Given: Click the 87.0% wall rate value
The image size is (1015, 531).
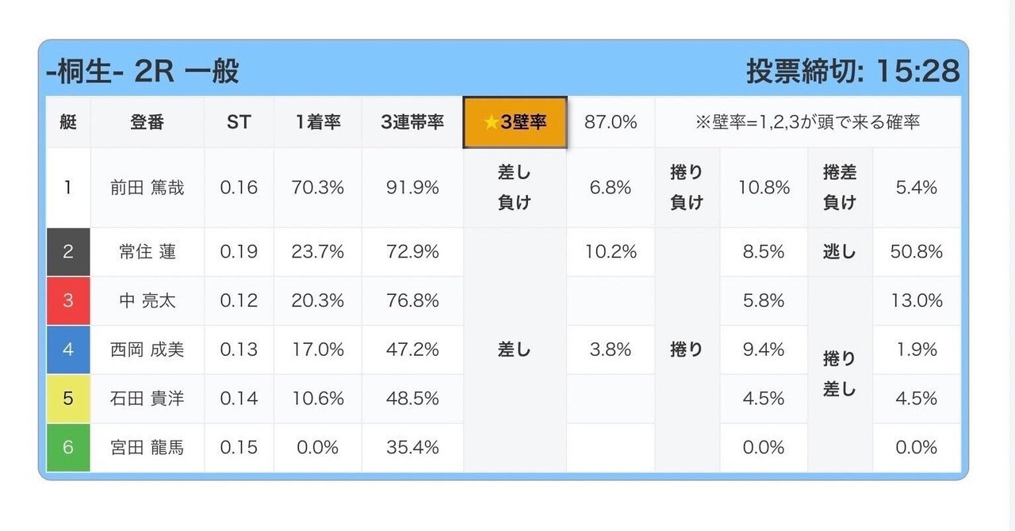Looking at the screenshot, I should point(611,122).
